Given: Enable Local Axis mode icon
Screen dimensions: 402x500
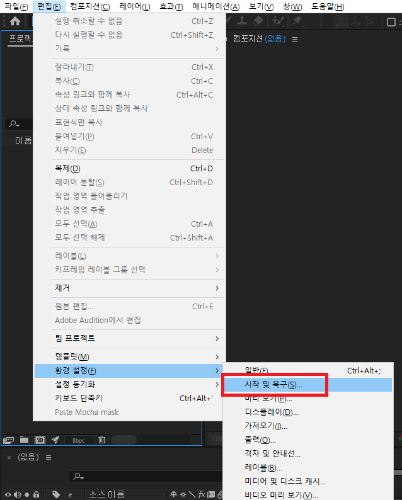Looking at the screenshot, I should click(x=341, y=21).
